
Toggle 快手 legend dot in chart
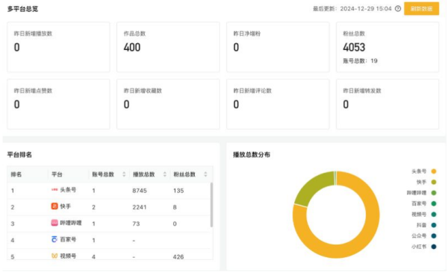[x=433, y=183]
